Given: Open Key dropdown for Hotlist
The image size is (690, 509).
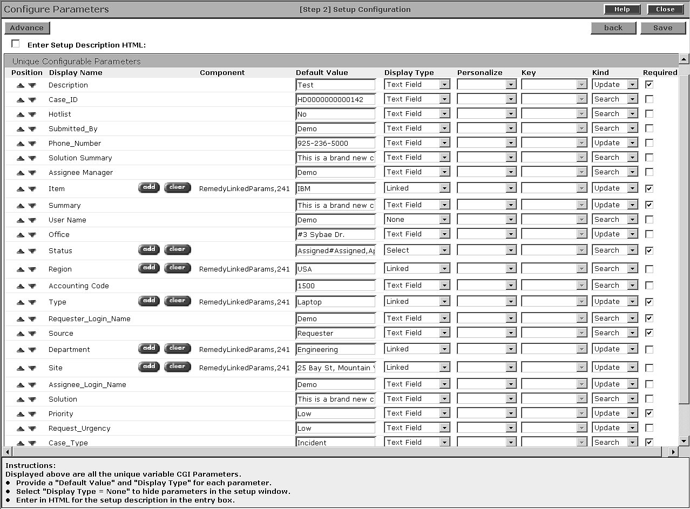Looking at the screenshot, I should point(554,113).
